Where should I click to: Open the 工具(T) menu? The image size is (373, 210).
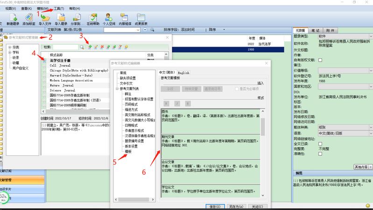(x=59, y=8)
